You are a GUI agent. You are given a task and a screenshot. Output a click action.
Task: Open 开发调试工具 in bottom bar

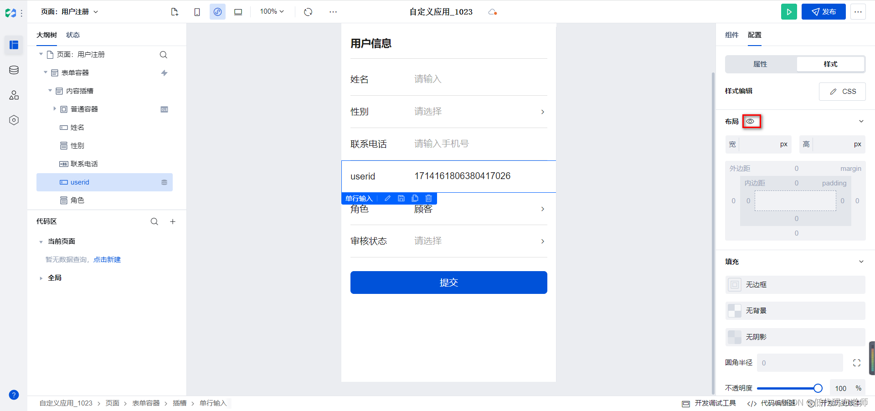pyautogui.click(x=709, y=403)
